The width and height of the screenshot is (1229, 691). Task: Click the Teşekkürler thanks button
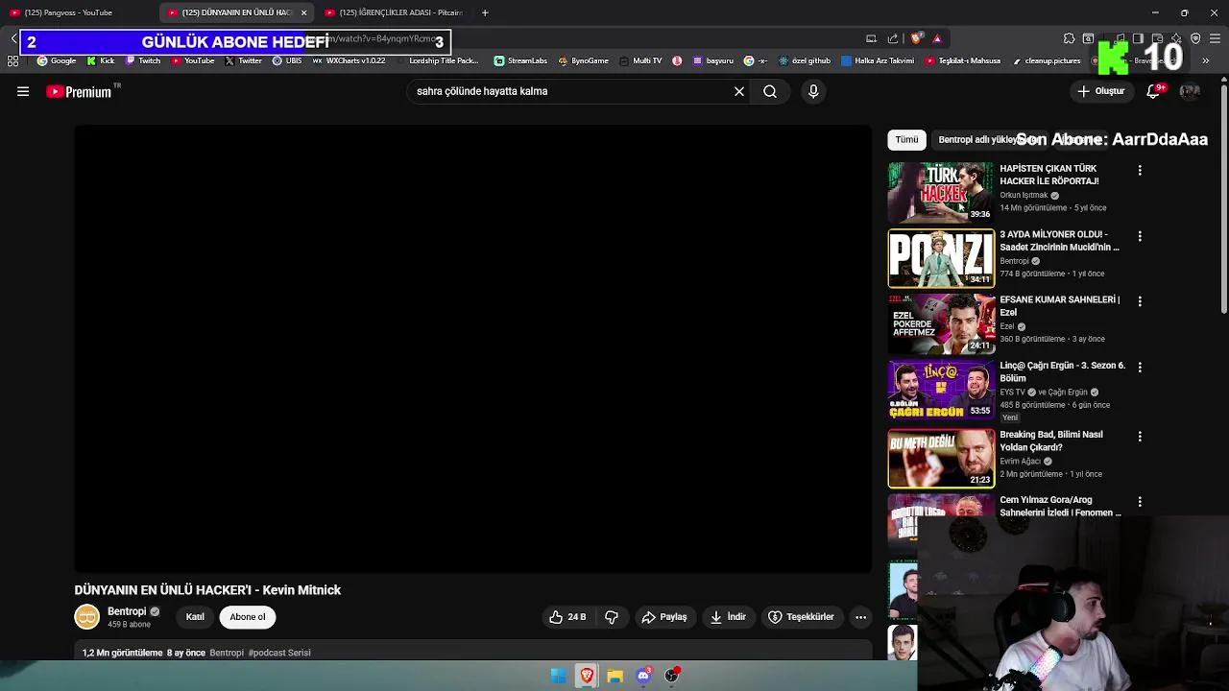click(801, 617)
